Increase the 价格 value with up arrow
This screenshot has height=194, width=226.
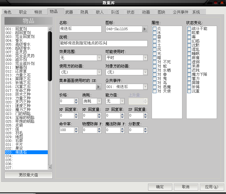coord(76,100)
